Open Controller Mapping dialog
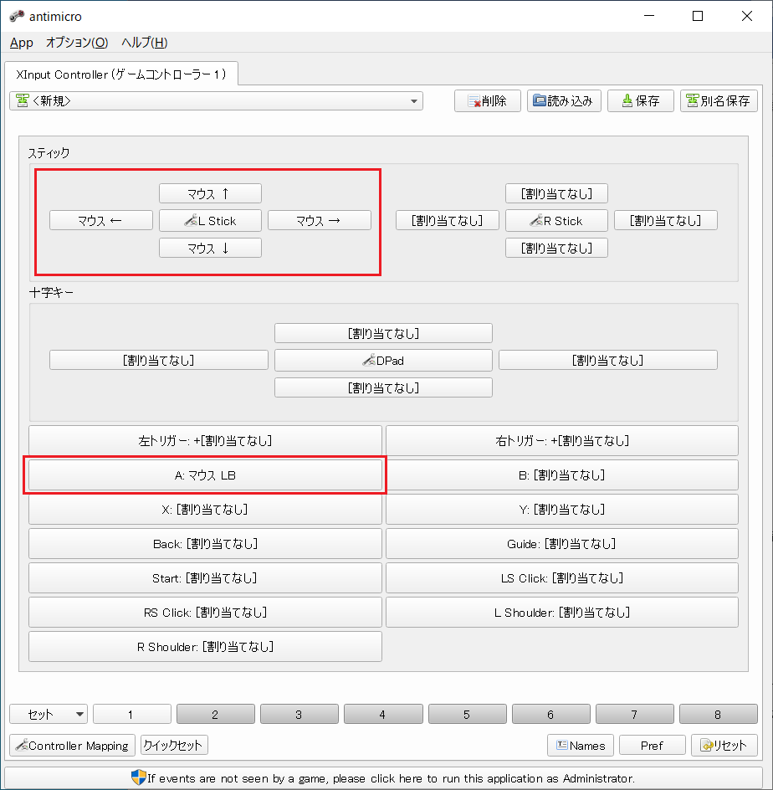Screen dimensions: 773x790 [72, 745]
